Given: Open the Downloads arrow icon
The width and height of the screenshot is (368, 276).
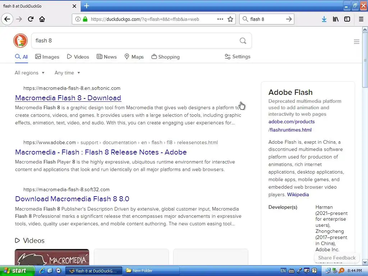Looking at the screenshot, I should (324, 19).
